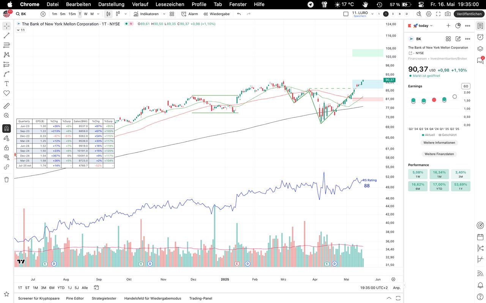The width and height of the screenshot is (486, 303).
Task: Collapse the indicator legend showing 11
Action: [18, 30]
